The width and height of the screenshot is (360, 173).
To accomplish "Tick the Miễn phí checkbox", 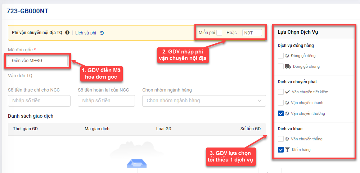I will pos(219,33).
